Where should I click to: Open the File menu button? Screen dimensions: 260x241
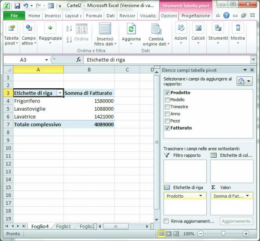tap(14, 16)
